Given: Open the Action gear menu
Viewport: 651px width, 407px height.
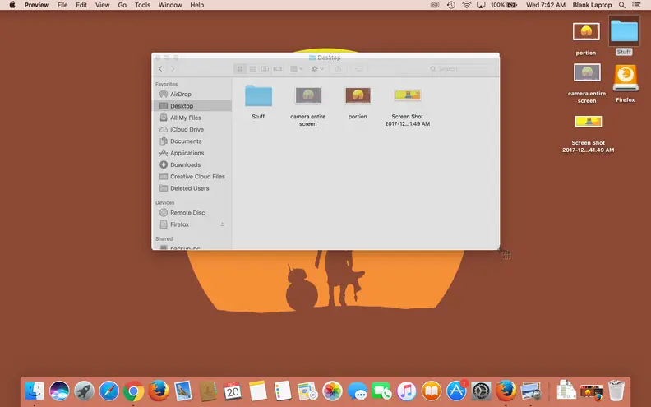Looking at the screenshot, I should [317, 69].
